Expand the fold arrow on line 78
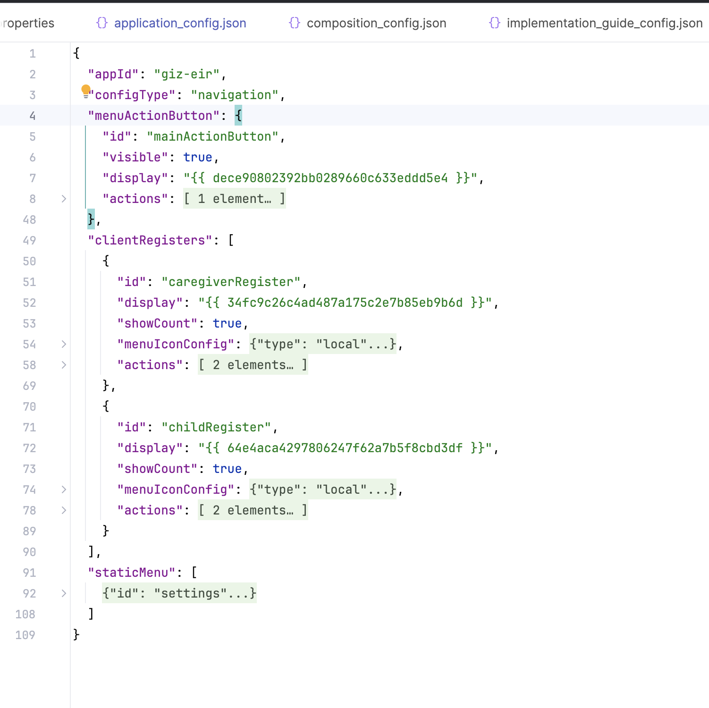Viewport: 709px width, 708px height. (x=64, y=510)
